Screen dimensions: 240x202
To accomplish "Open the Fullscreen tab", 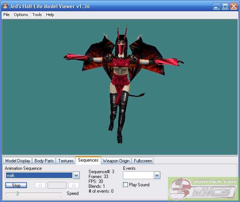I will (x=143, y=161).
